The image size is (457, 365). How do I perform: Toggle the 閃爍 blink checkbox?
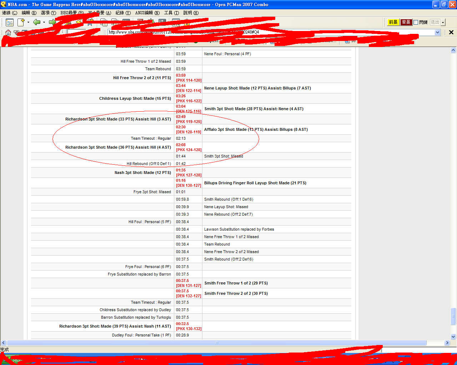pos(416,22)
